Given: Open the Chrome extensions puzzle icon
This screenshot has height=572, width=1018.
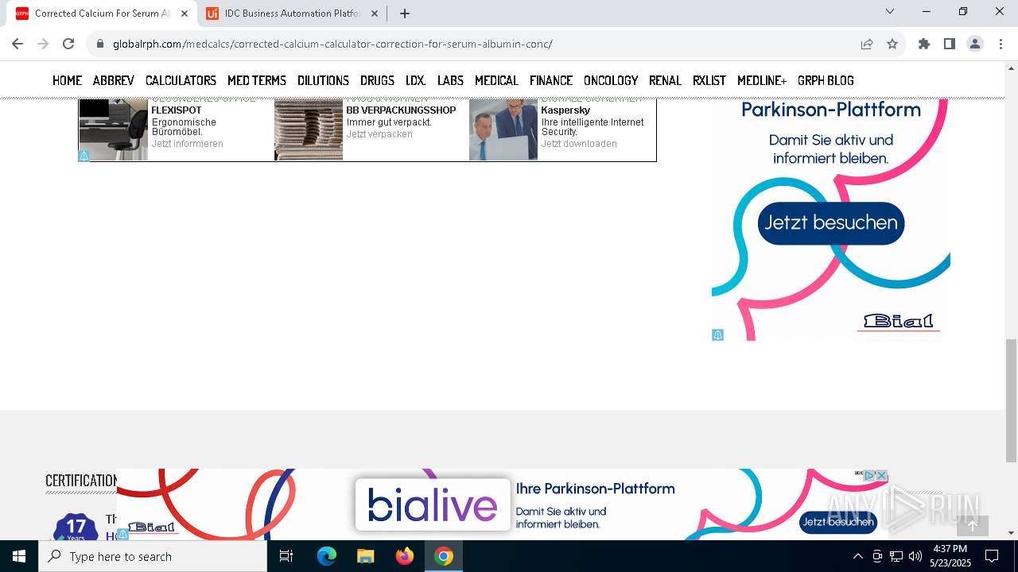Looking at the screenshot, I should click(924, 44).
